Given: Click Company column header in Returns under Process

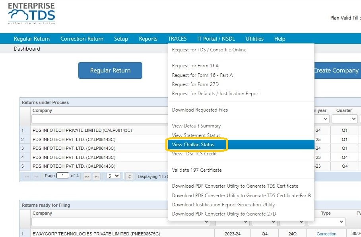Looking at the screenshot, I should coord(43,110).
